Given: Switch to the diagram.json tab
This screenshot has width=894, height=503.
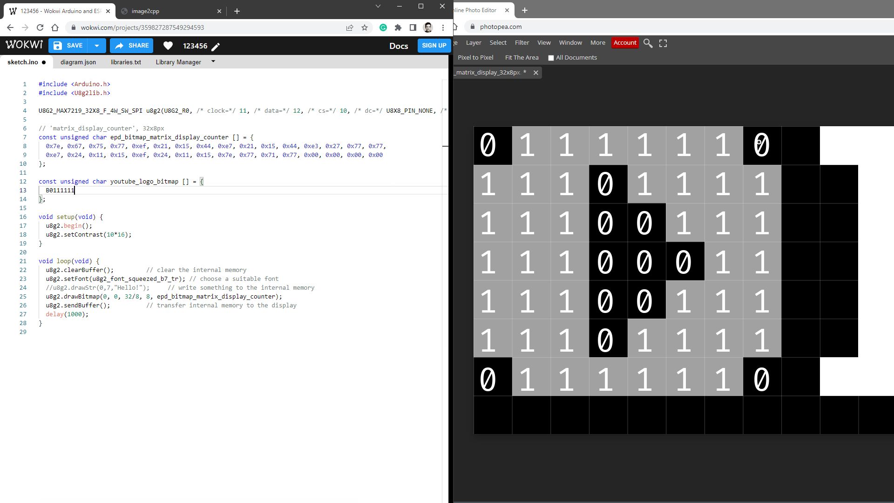Looking at the screenshot, I should click(x=78, y=62).
